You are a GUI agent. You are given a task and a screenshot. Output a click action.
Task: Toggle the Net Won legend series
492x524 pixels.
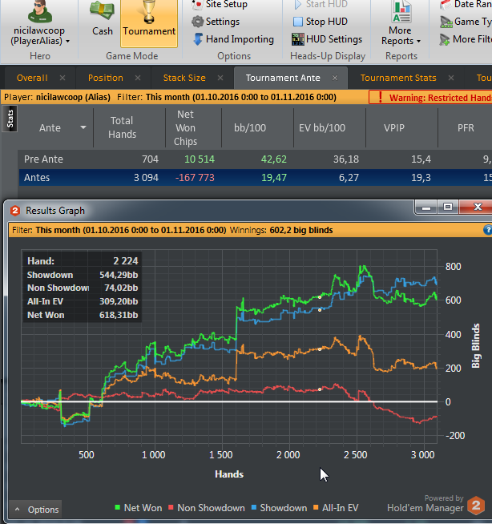click(139, 508)
